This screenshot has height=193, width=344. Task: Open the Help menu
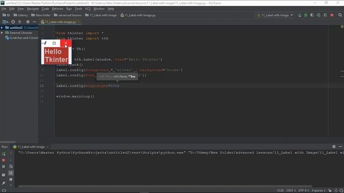(111, 9)
